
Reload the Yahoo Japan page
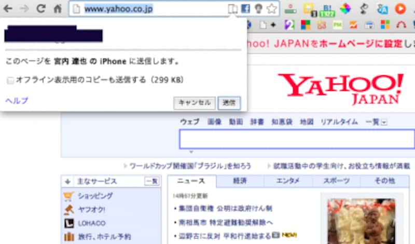click(x=41, y=9)
